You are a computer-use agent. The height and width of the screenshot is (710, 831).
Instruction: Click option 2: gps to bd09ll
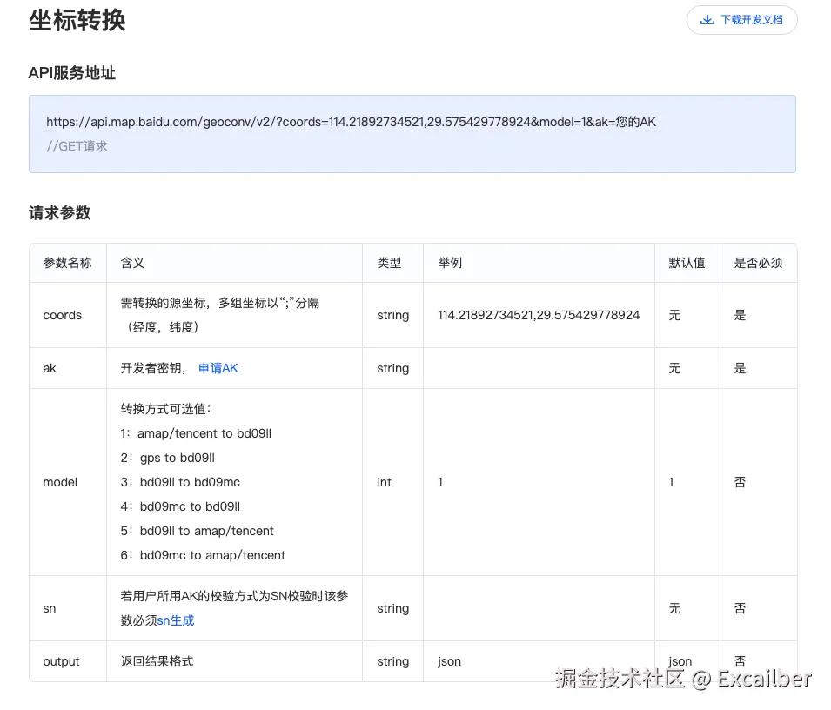(x=167, y=458)
